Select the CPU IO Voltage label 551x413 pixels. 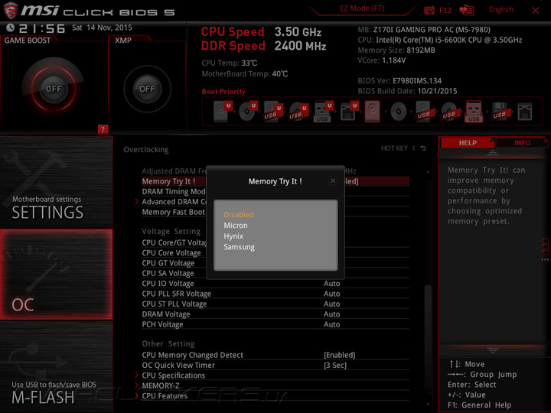click(x=168, y=284)
